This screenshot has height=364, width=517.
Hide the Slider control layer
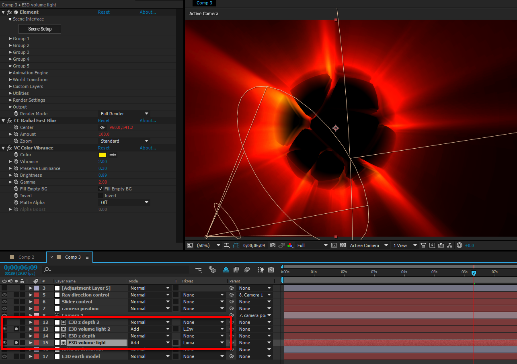point(4,302)
